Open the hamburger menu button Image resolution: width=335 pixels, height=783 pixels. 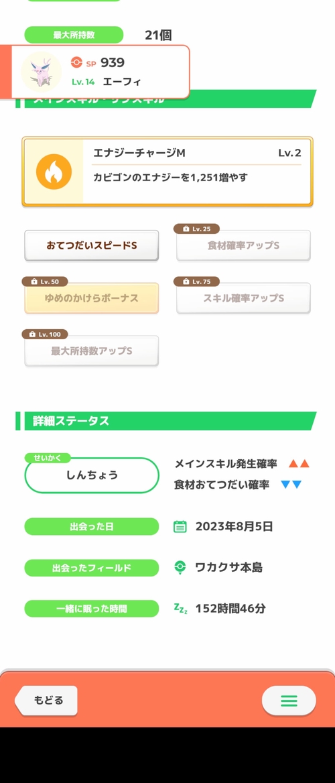pyautogui.click(x=289, y=701)
